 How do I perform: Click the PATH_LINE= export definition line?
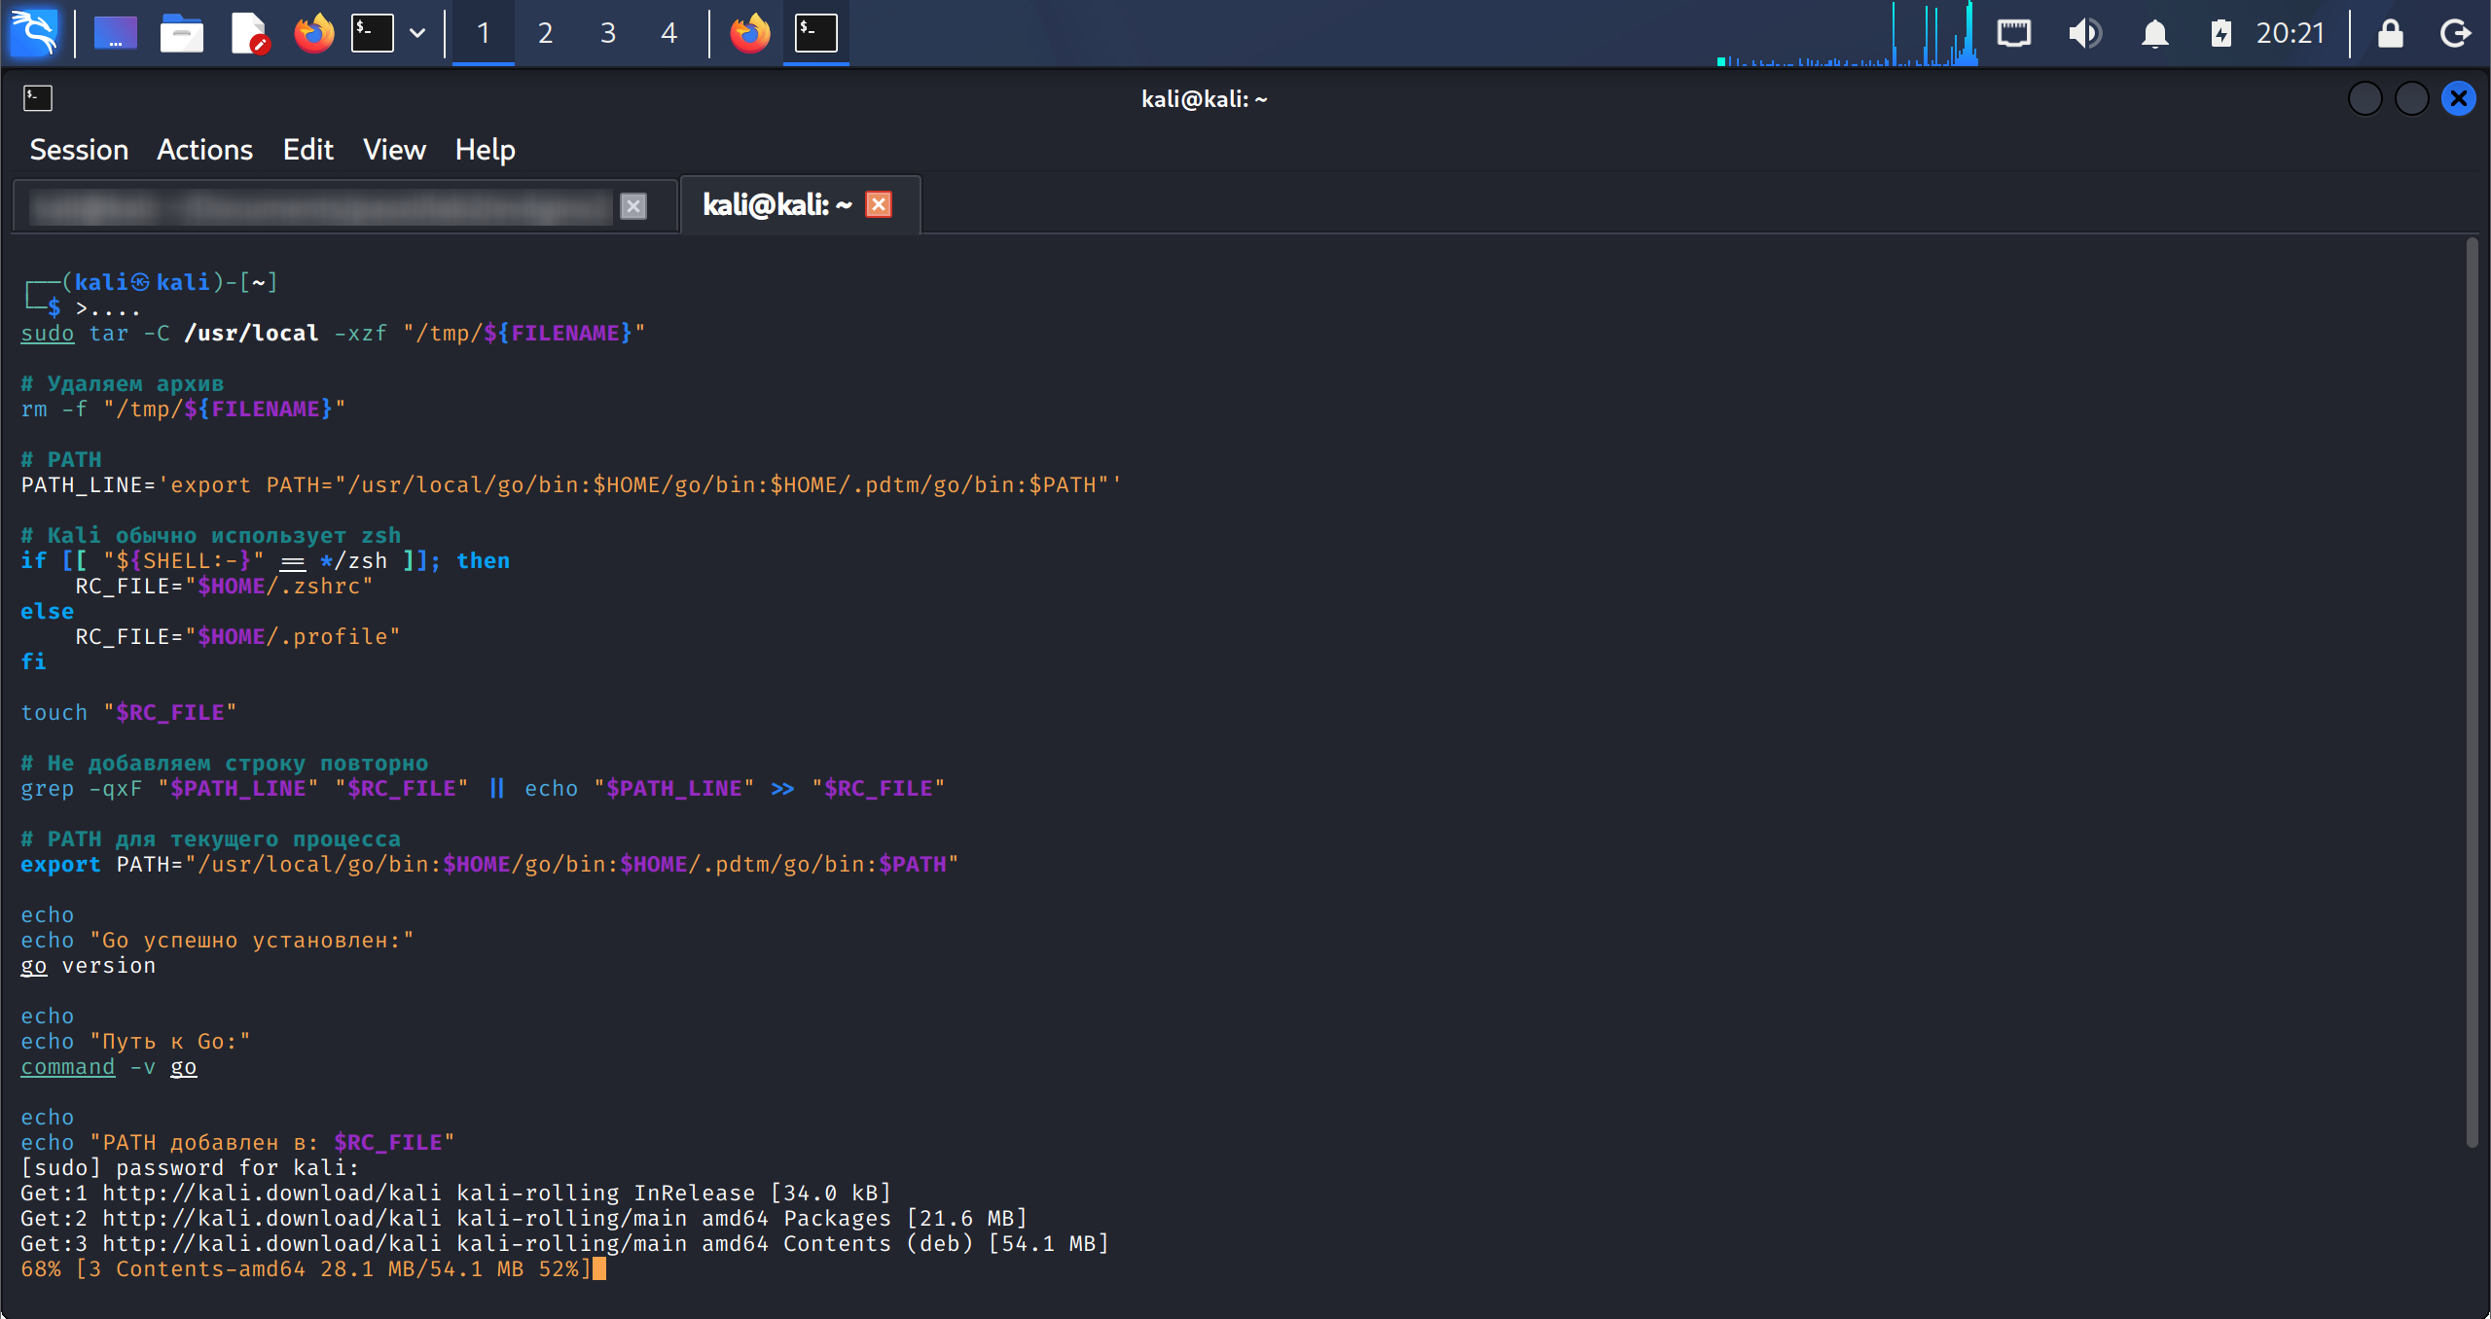coord(571,484)
